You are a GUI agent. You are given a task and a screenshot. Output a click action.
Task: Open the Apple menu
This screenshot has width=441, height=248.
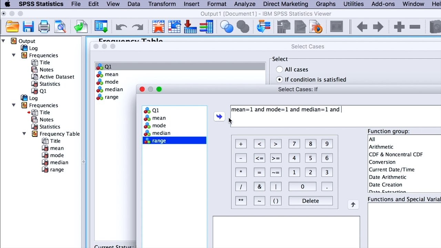click(x=7, y=4)
